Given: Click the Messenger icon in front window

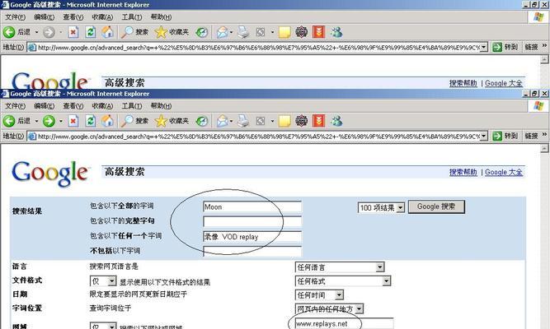Looking at the screenshot, I should click(x=336, y=121).
